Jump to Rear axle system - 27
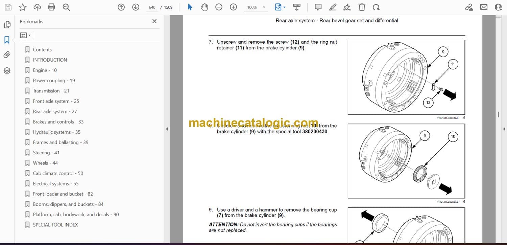This screenshot has height=245, width=507. tap(55, 111)
